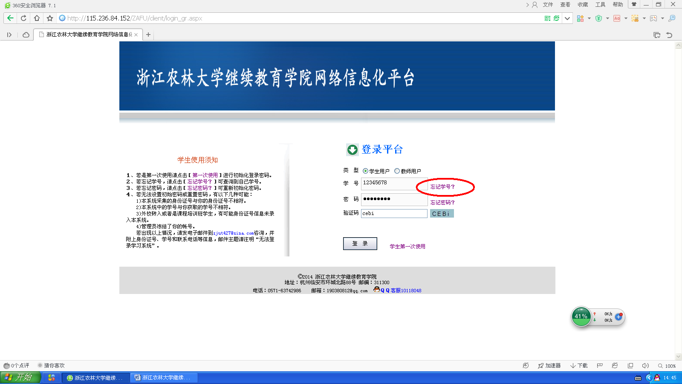The height and width of the screenshot is (384, 682).
Task: Switch browser engine with the green e icon
Action: point(556,18)
